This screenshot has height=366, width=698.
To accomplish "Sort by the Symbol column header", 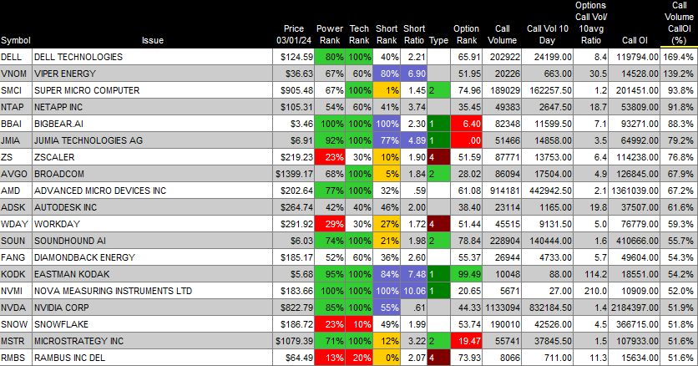I will [16, 40].
